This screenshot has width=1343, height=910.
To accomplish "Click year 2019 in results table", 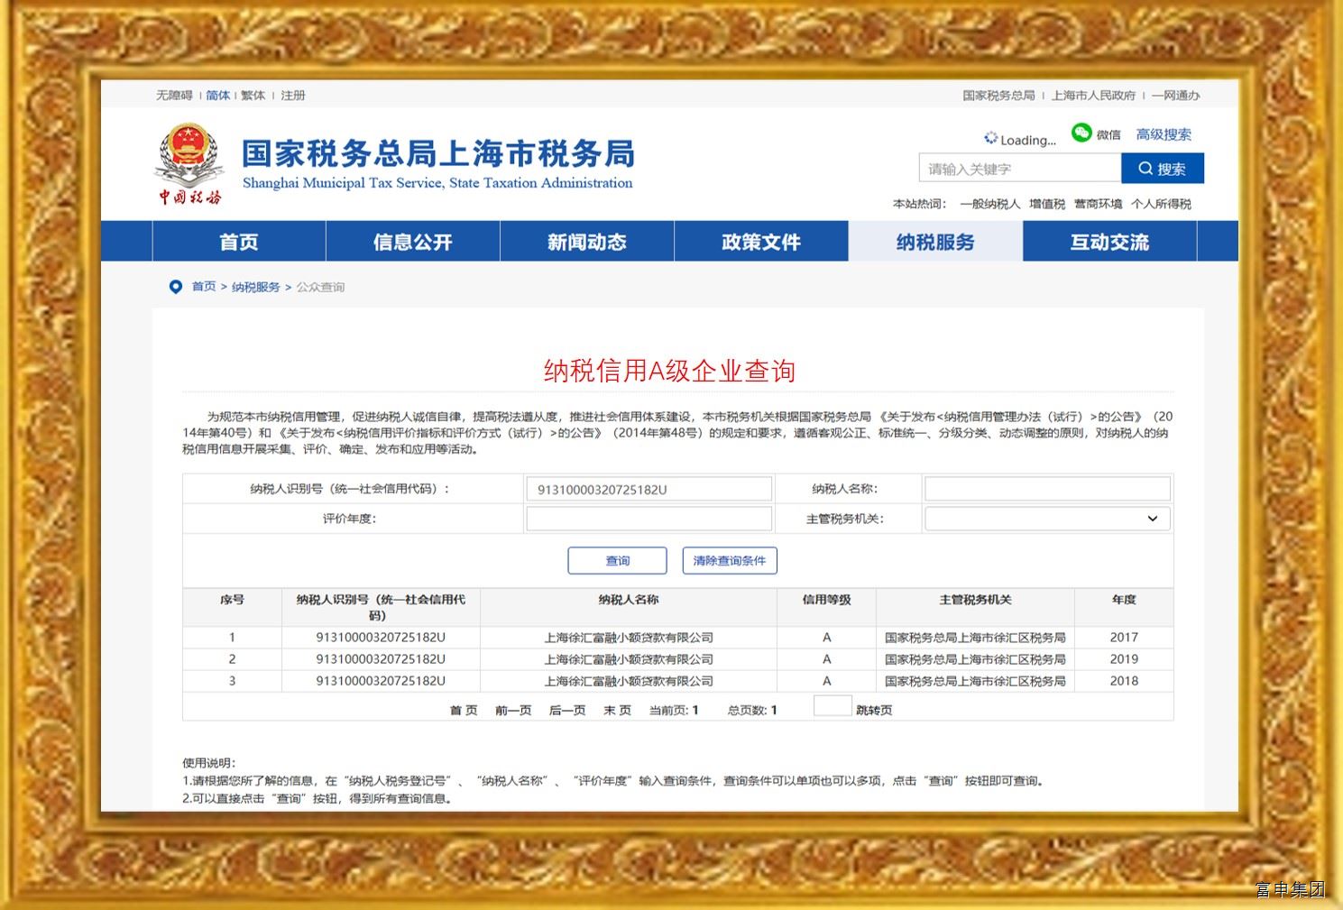I will 1124,659.
